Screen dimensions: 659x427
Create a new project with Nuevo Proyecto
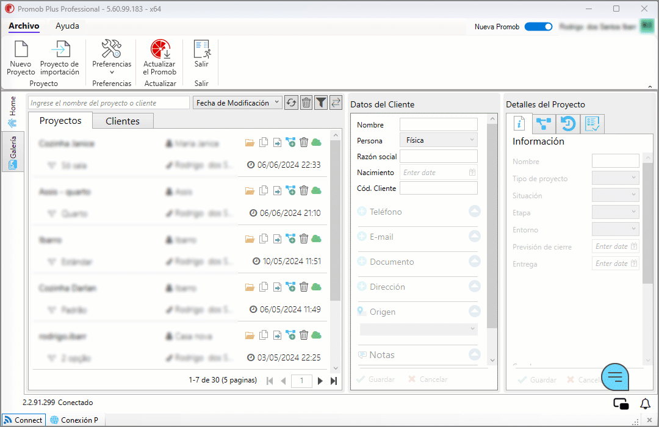point(21,57)
